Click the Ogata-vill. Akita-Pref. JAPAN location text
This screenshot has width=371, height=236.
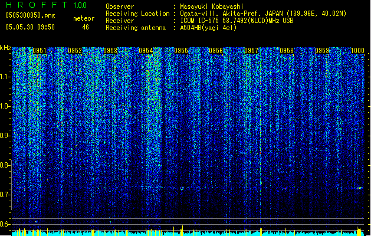(263, 14)
